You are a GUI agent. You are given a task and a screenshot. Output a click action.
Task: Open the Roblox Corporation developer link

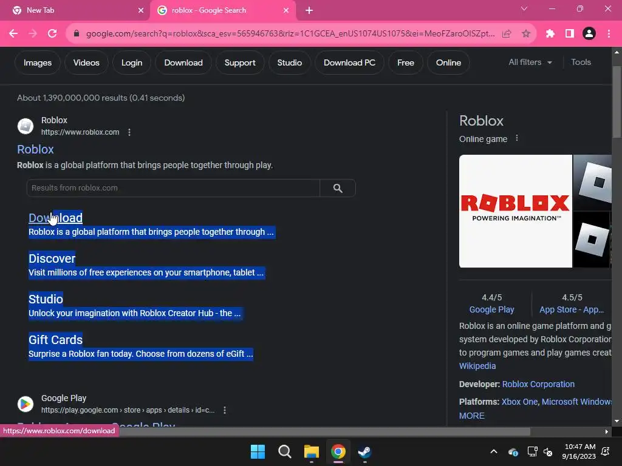point(538,384)
